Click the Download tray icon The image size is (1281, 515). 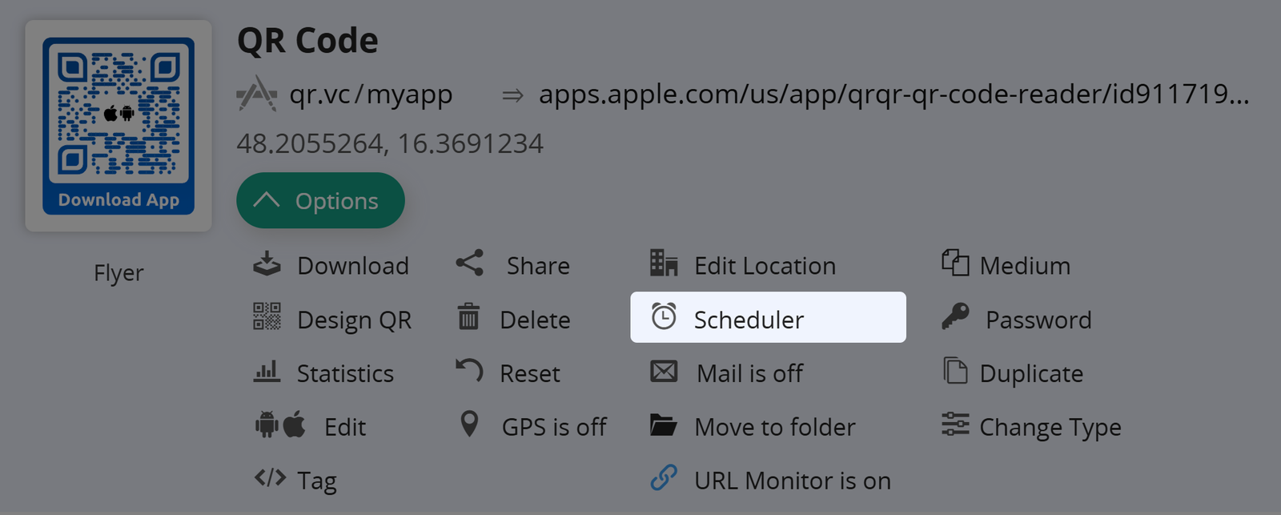point(267,264)
